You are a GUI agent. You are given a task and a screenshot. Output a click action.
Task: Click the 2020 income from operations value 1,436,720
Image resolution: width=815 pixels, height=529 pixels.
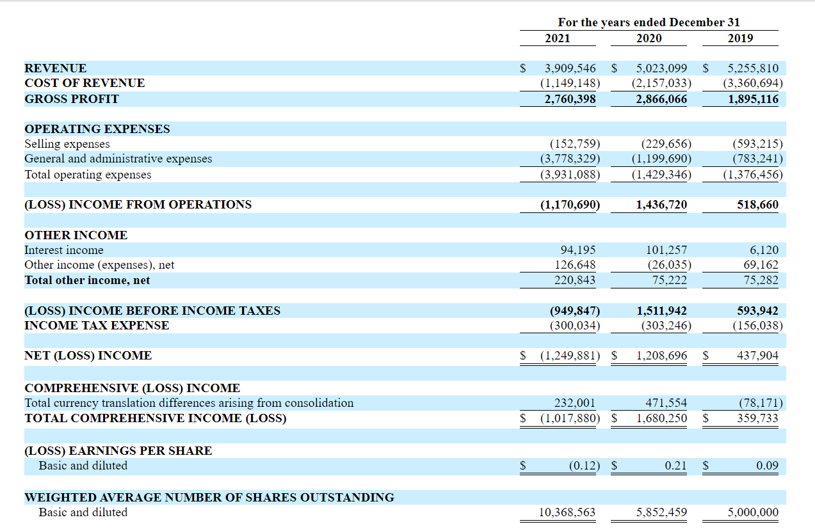tap(661, 205)
